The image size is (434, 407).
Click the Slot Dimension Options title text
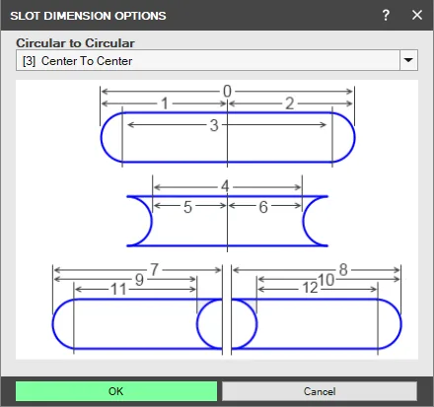[x=88, y=16]
